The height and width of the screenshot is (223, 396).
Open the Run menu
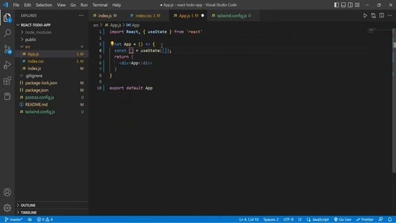pyautogui.click(x=84, y=5)
